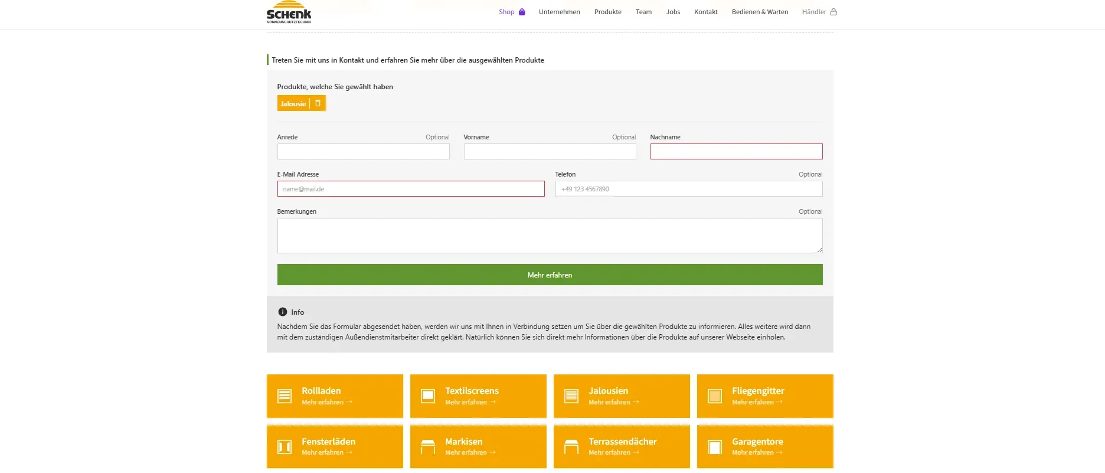1105x473 pixels.
Task: Select the Garagentore tile title
Action: [757, 442]
